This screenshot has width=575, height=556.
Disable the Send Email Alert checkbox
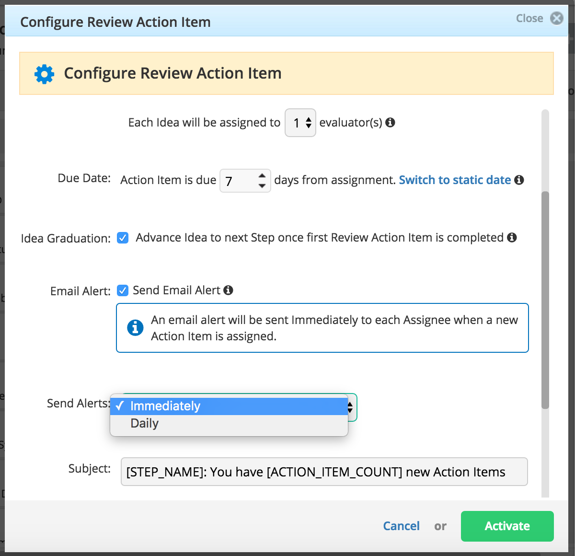click(x=123, y=290)
